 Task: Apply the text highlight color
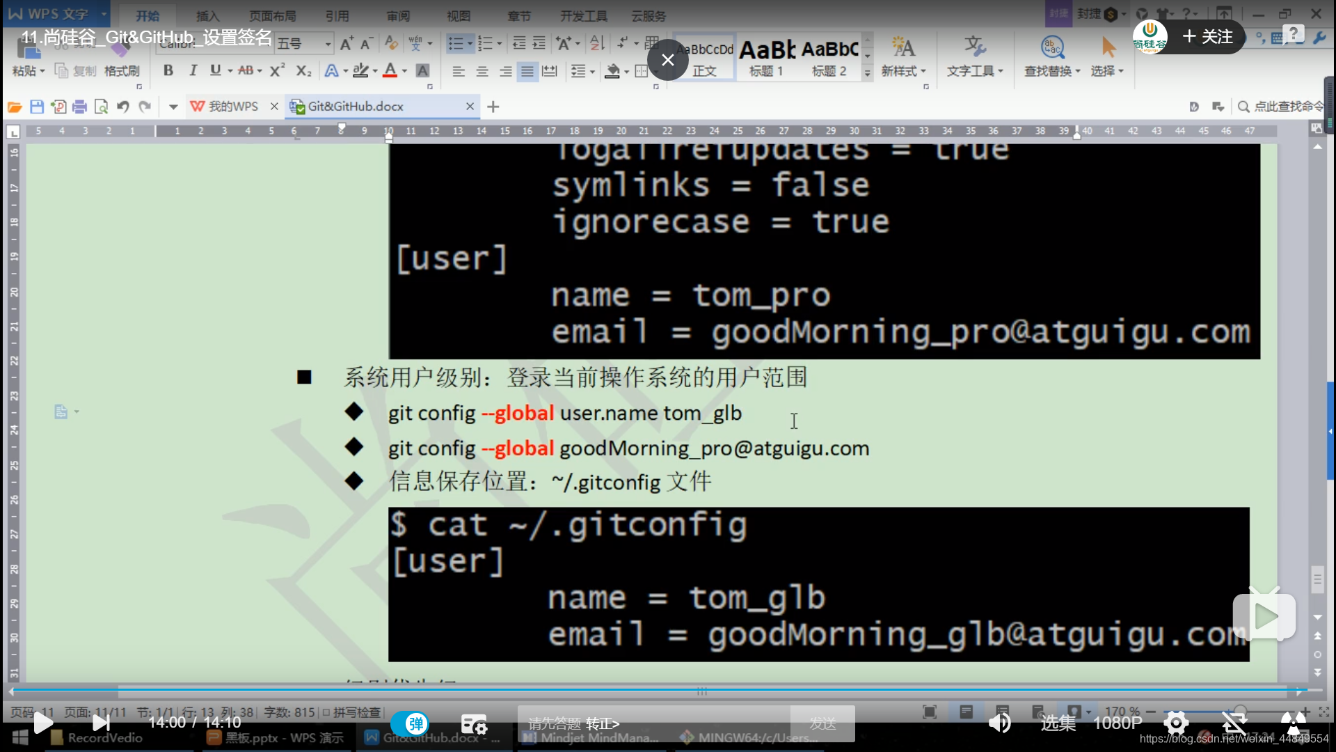(x=360, y=70)
